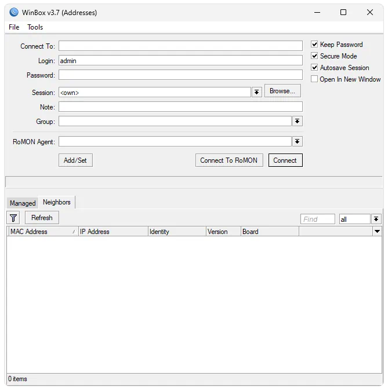The height and width of the screenshot is (391, 388).
Task: Maximize the WinBox window
Action: (x=343, y=12)
